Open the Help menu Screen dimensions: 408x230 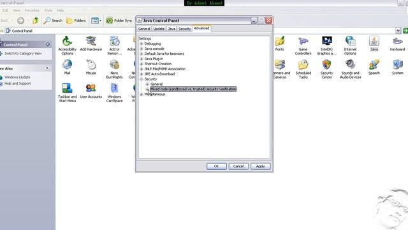61,10
